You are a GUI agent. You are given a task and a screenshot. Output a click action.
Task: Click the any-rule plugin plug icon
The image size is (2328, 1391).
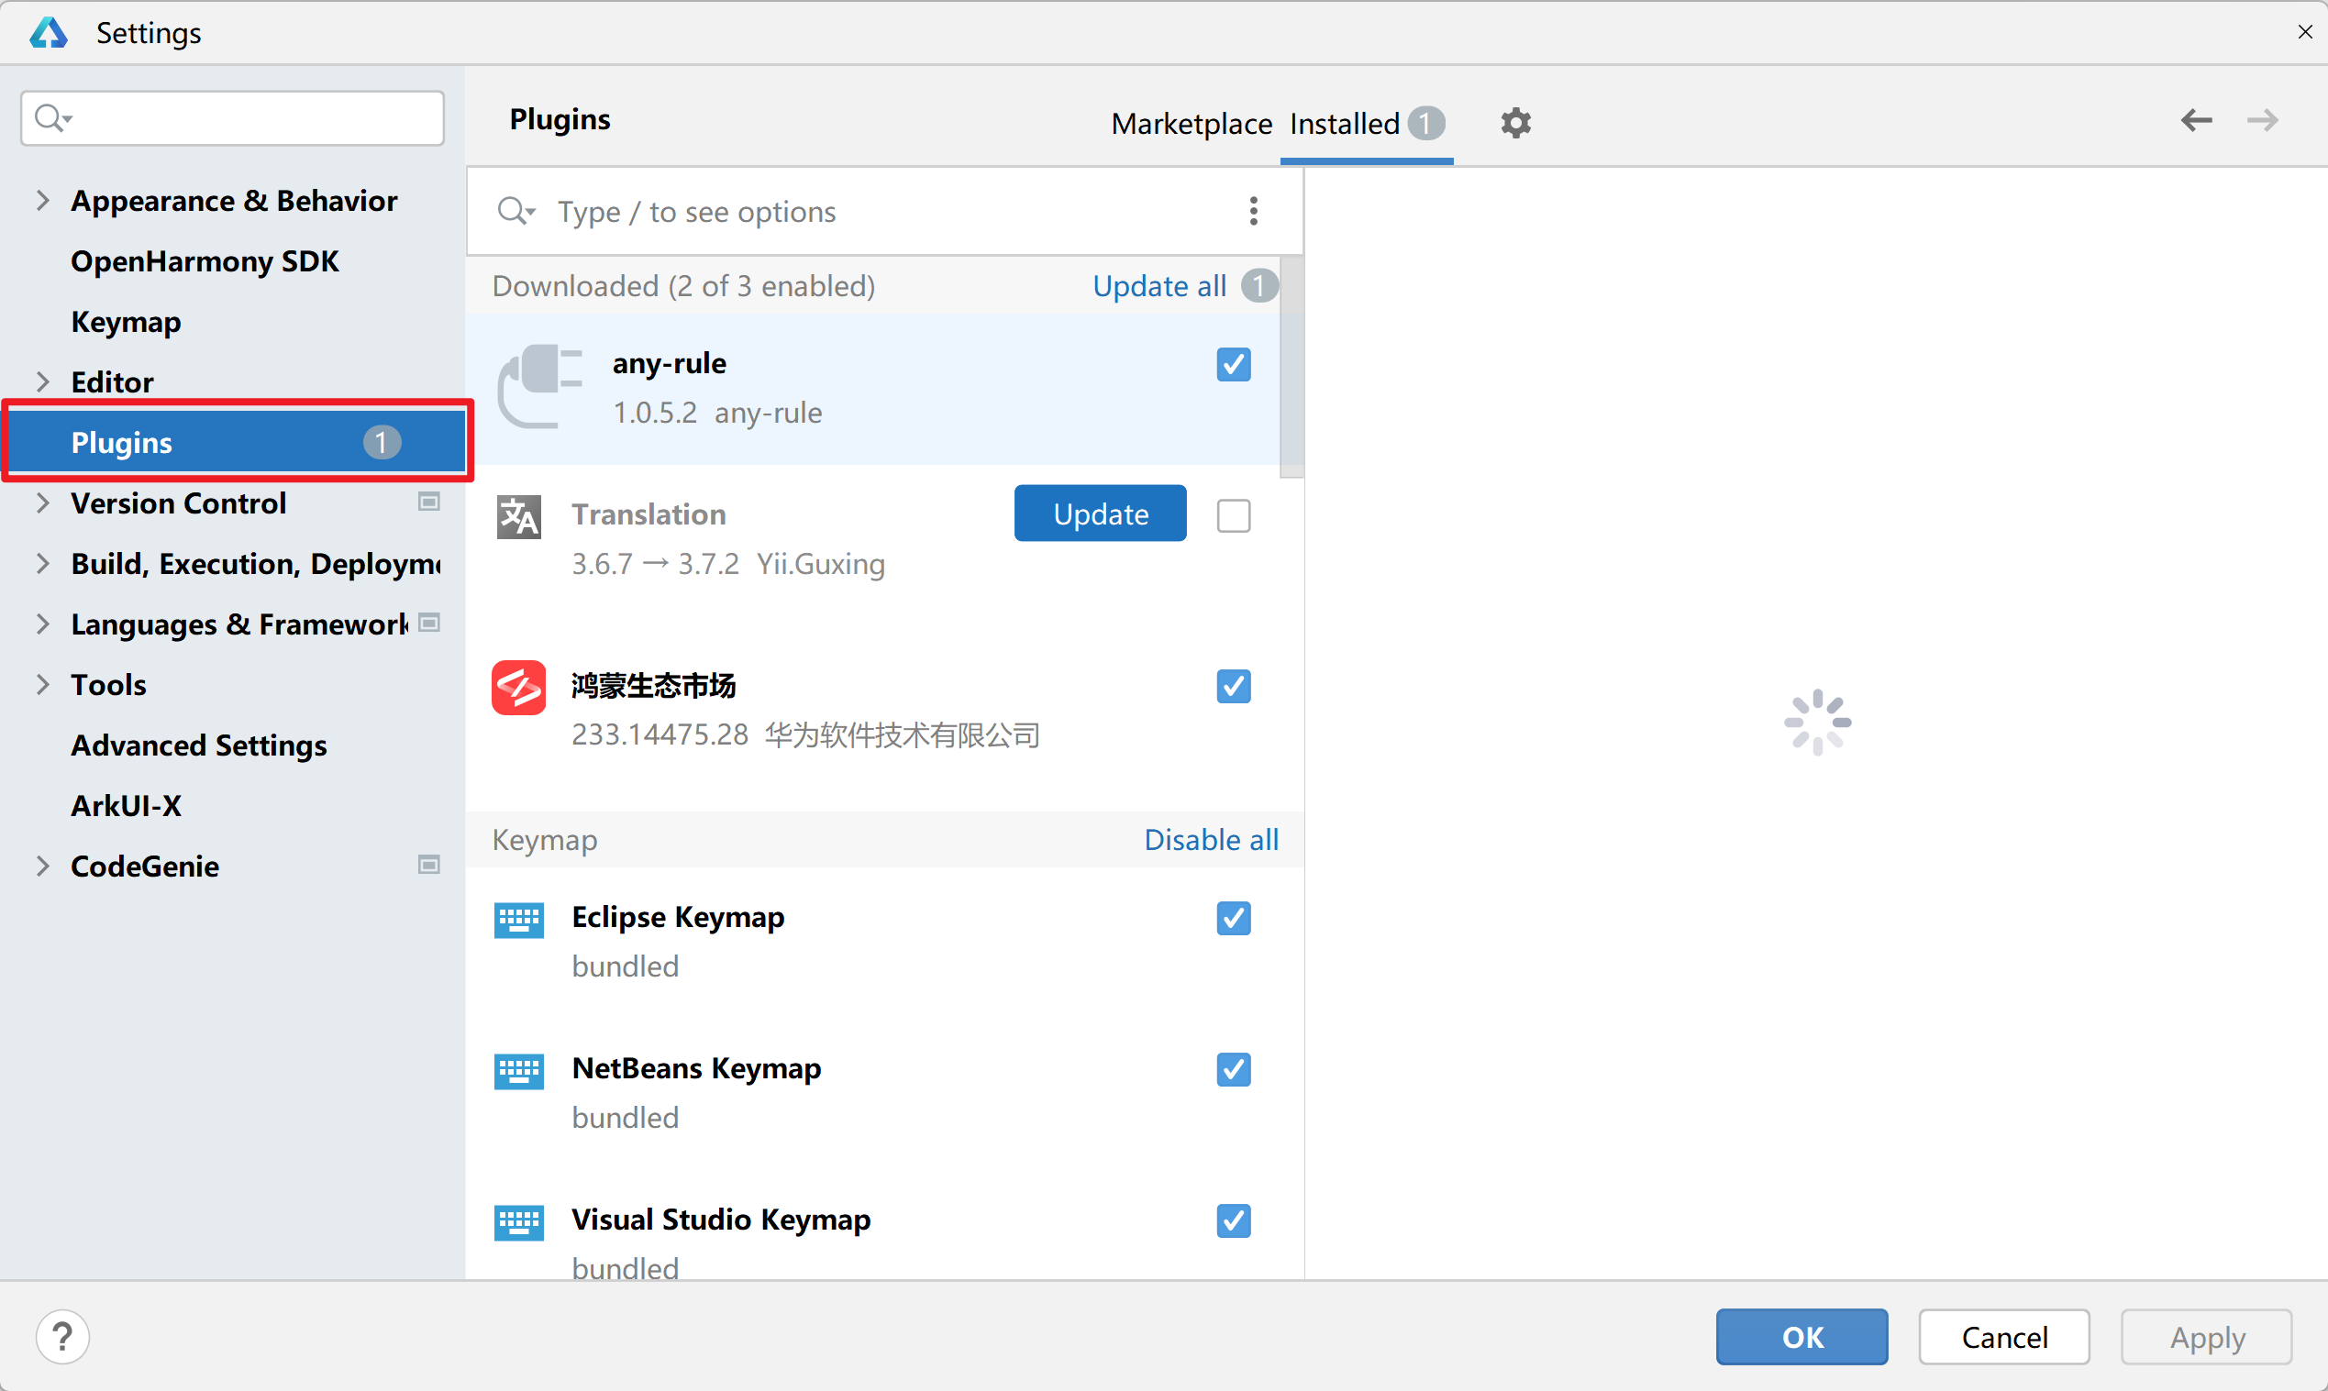540,386
